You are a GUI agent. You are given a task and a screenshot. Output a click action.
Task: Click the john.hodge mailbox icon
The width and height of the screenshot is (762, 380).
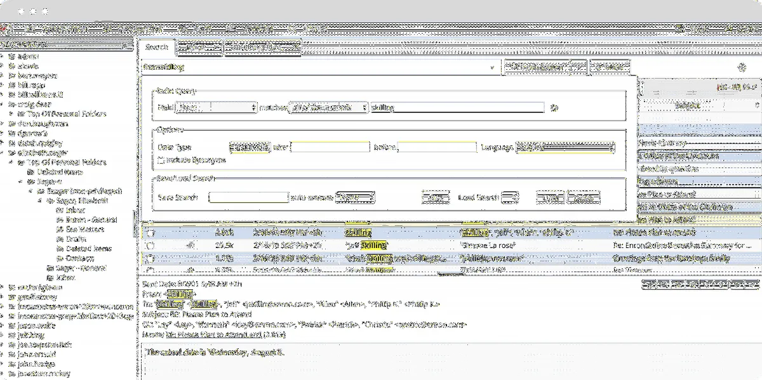click(12, 364)
